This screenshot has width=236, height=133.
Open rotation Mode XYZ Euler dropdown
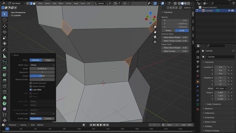[x=221, y=89]
